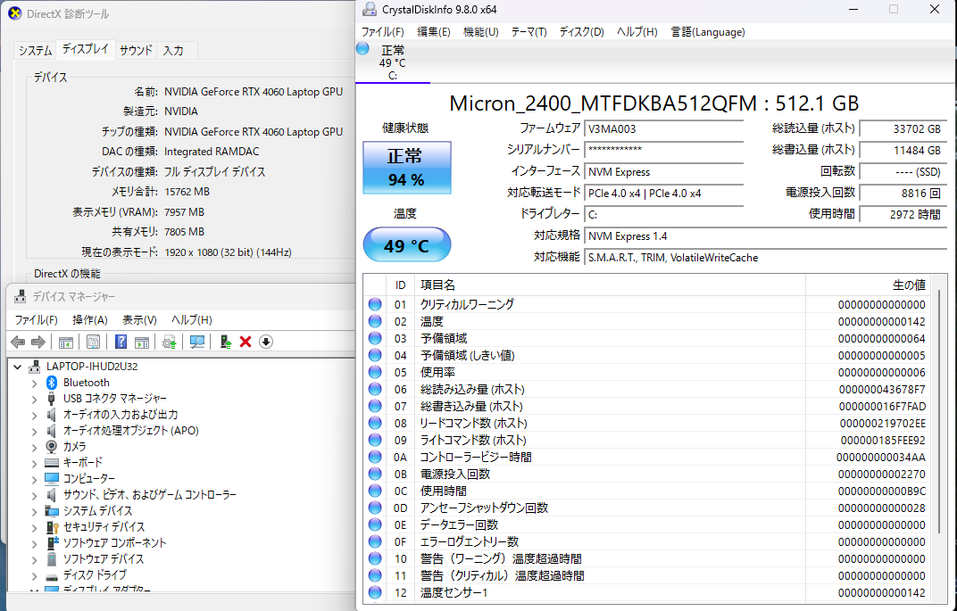Click blue Help question mark icon
The width and height of the screenshot is (957, 611).
point(121,343)
